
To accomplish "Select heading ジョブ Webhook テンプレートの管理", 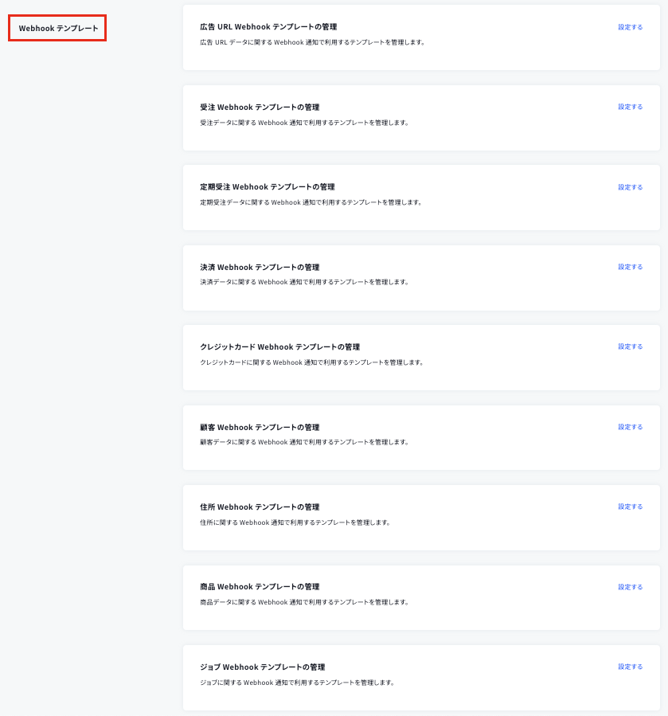I will pos(263,667).
